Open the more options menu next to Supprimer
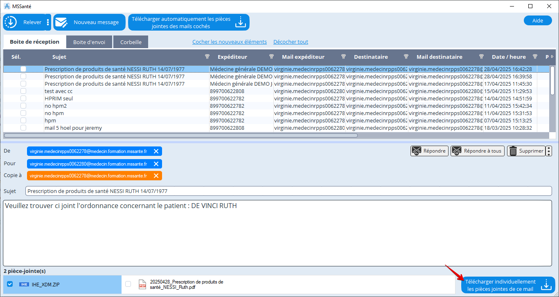The width and height of the screenshot is (559, 297). coord(549,151)
